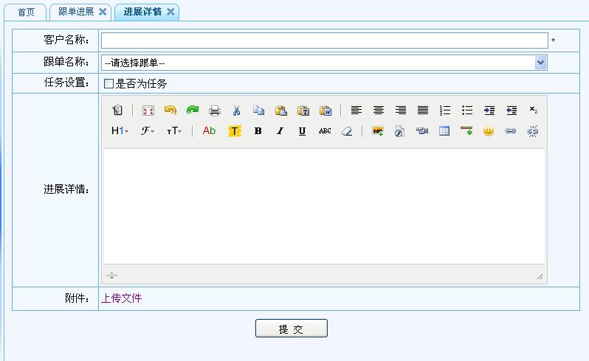Insert an image into the editor
589x361 pixels.
click(x=377, y=131)
